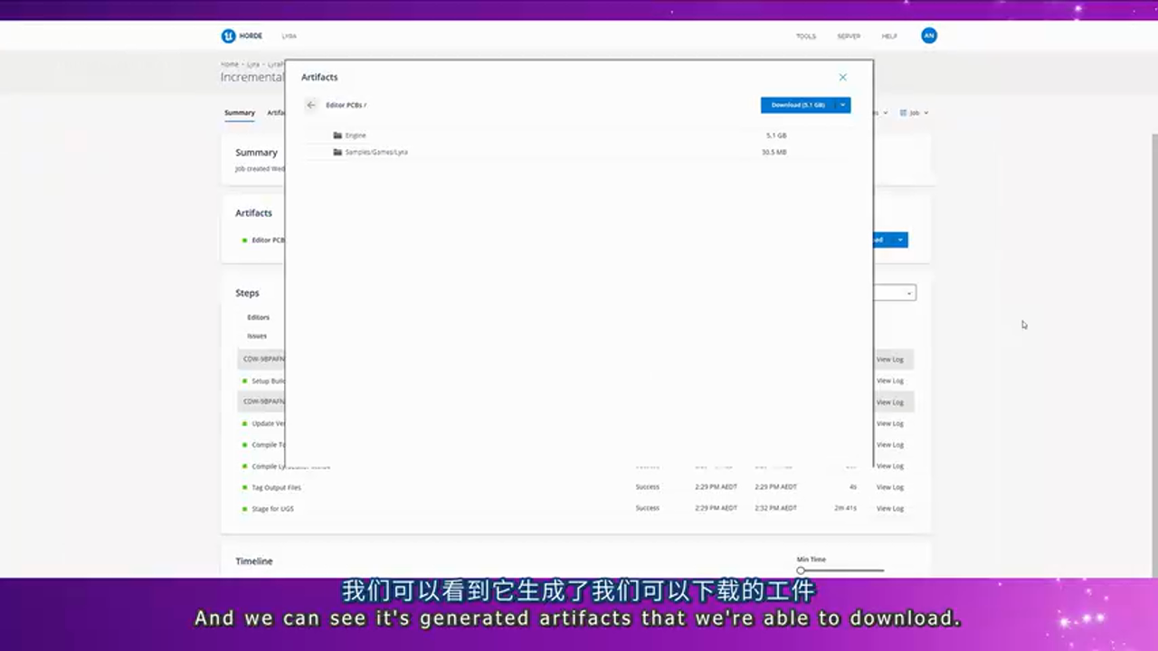Click the LYRA breadcrumb in the header

click(x=289, y=36)
